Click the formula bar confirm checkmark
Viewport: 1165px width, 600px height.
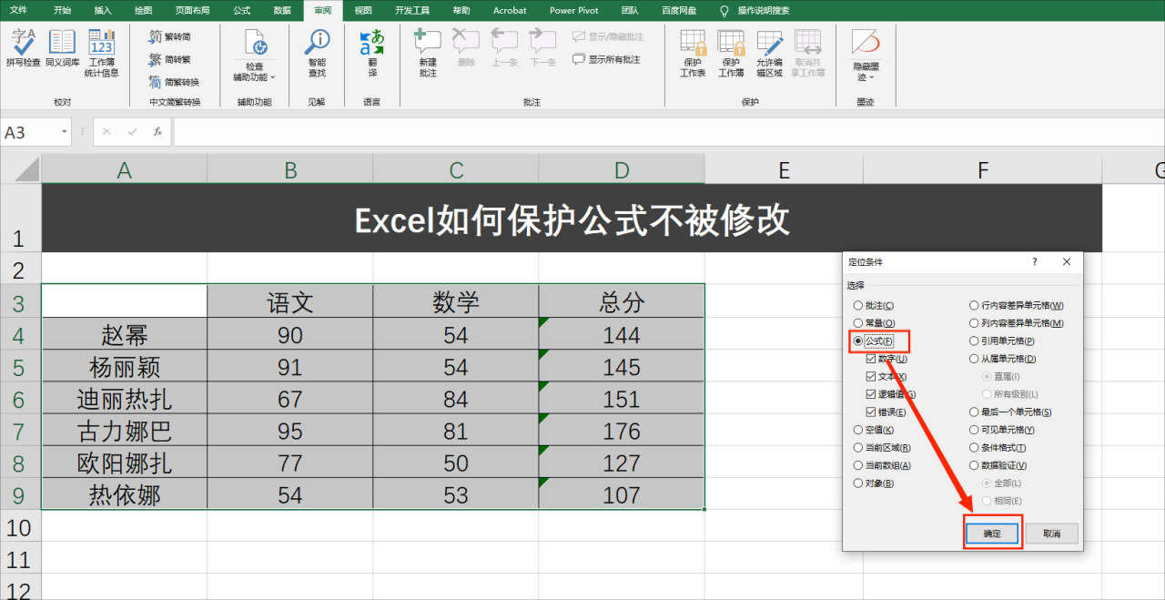pyautogui.click(x=133, y=132)
